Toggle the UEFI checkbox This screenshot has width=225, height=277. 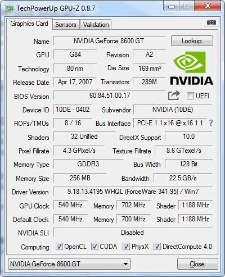[190, 96]
